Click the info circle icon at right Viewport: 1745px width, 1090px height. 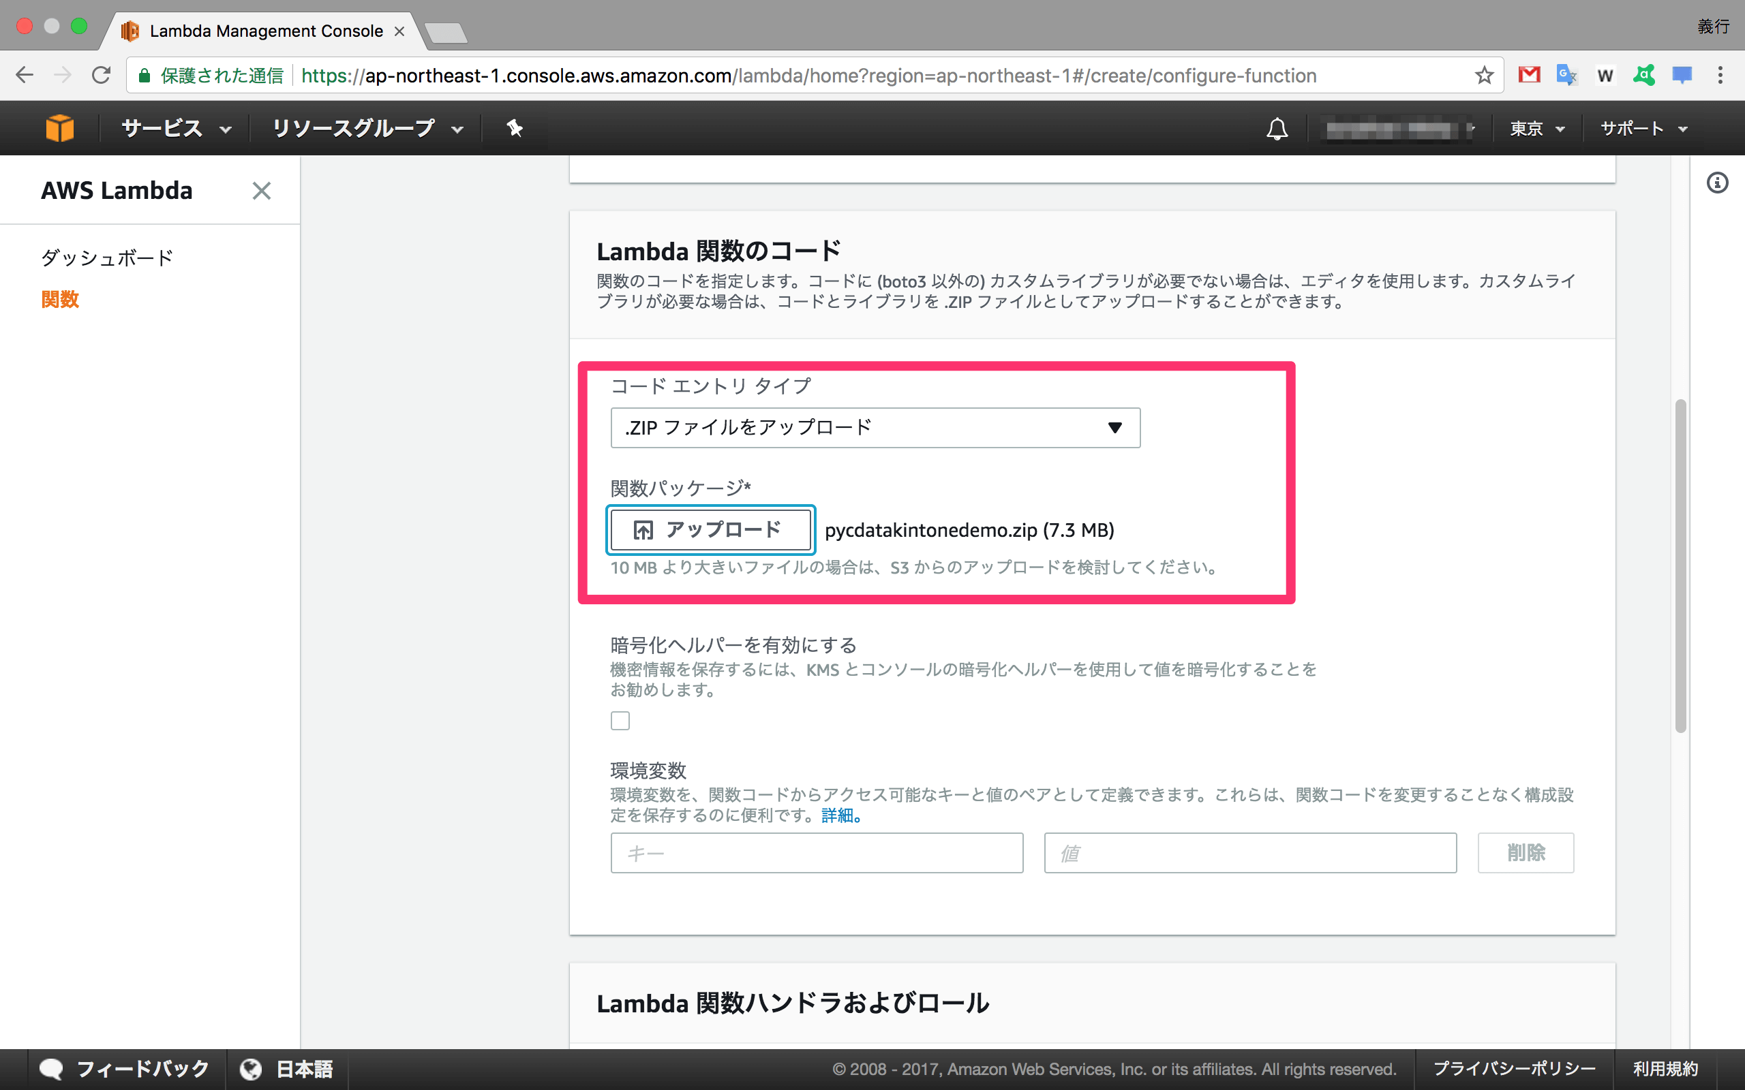(x=1717, y=183)
